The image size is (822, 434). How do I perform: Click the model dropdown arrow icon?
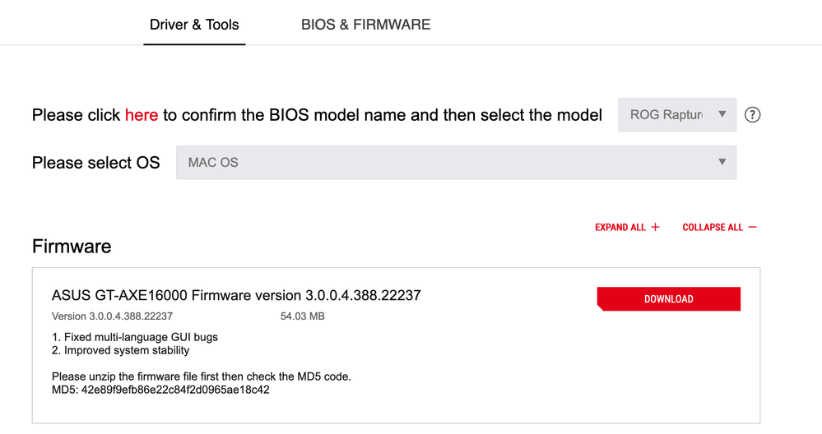(722, 114)
